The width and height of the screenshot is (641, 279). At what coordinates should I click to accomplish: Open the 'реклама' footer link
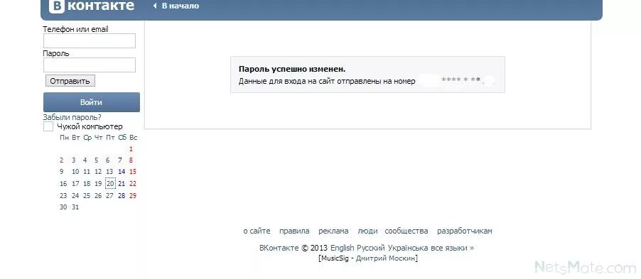point(333,231)
